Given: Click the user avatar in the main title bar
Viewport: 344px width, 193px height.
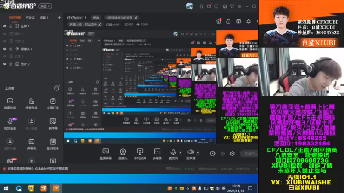Looking at the screenshot, I should [190, 6].
